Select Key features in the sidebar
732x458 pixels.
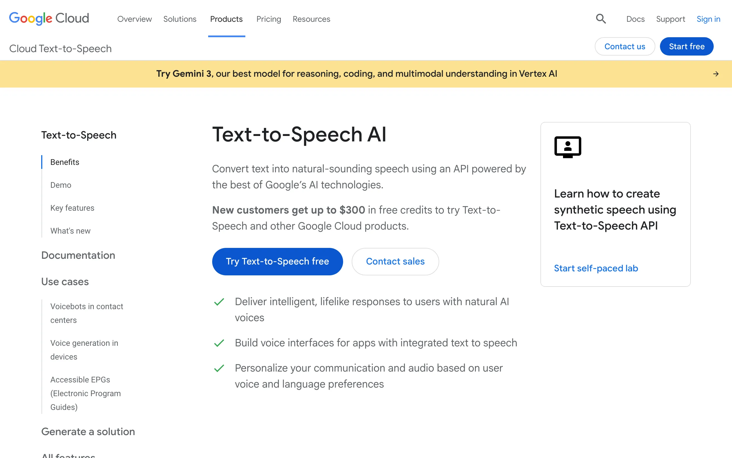[x=72, y=208]
